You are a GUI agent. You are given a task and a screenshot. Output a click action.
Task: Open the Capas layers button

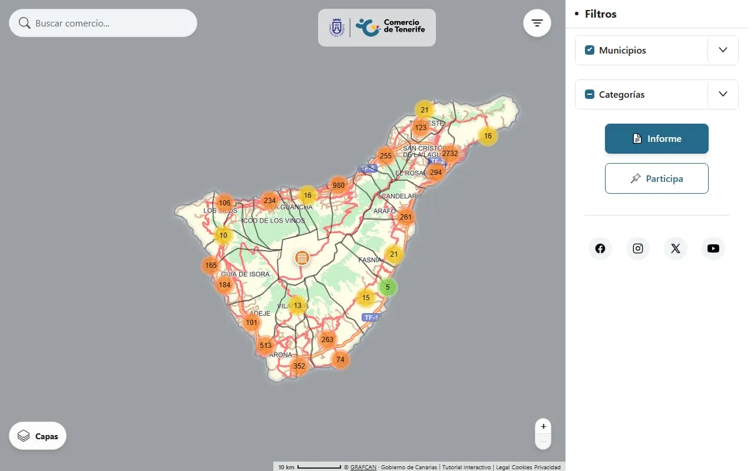coord(38,436)
